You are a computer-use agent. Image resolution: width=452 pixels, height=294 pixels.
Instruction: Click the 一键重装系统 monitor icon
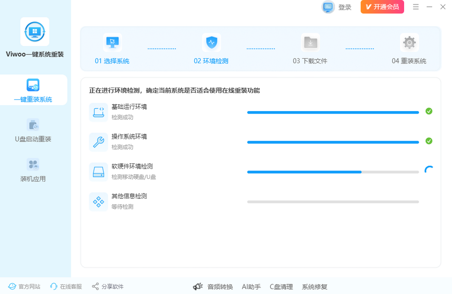point(33,85)
